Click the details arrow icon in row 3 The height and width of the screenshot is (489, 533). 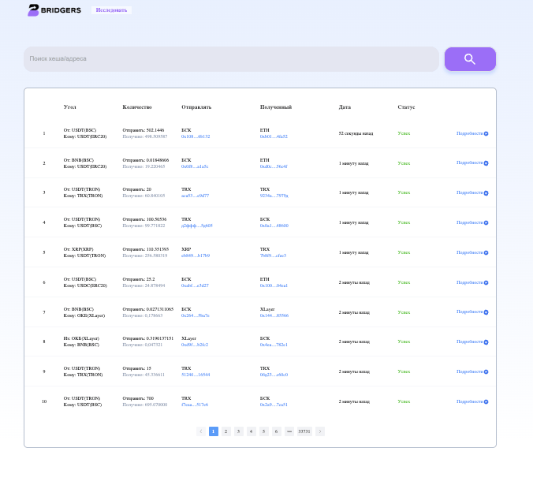tap(486, 192)
